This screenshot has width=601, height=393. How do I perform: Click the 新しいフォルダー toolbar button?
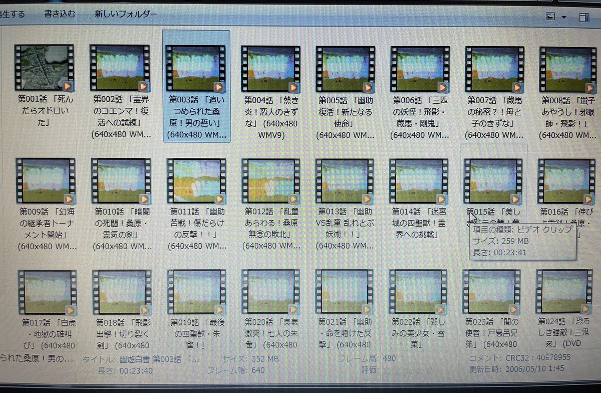[x=126, y=14]
